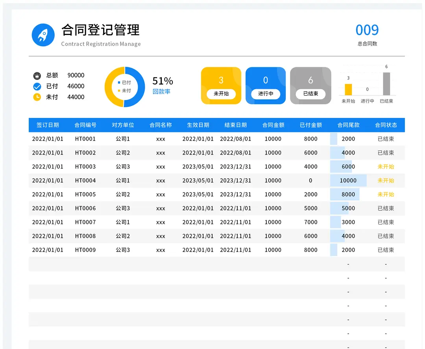Click the yellow 未开始 status card
The height and width of the screenshot is (349, 425).
point(221,86)
